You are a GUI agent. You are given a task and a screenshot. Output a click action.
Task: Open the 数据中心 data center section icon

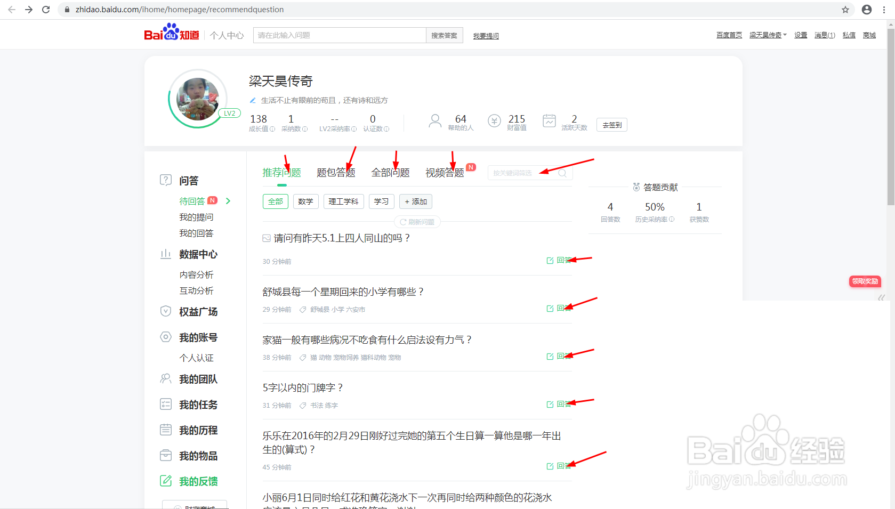[166, 254]
